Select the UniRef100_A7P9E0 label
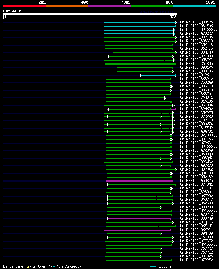219x269 pixels. pyautogui.click(x=196, y=260)
